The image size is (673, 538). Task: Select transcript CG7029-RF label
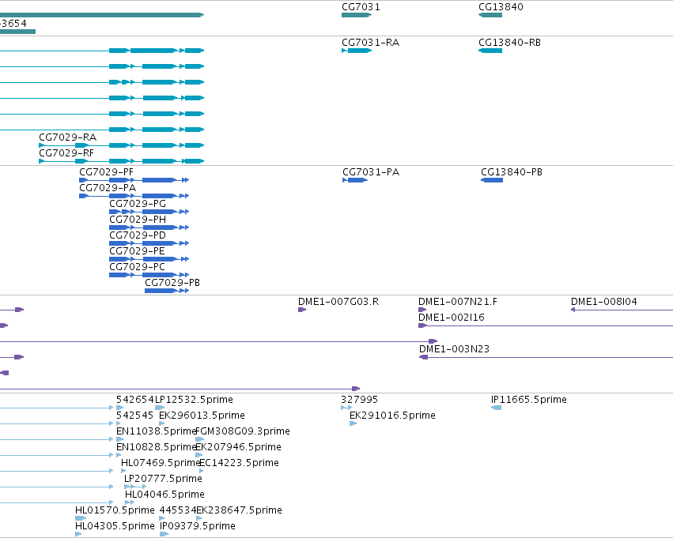point(66,153)
